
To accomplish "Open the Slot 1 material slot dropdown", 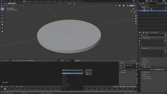I will tap(57, 61).
